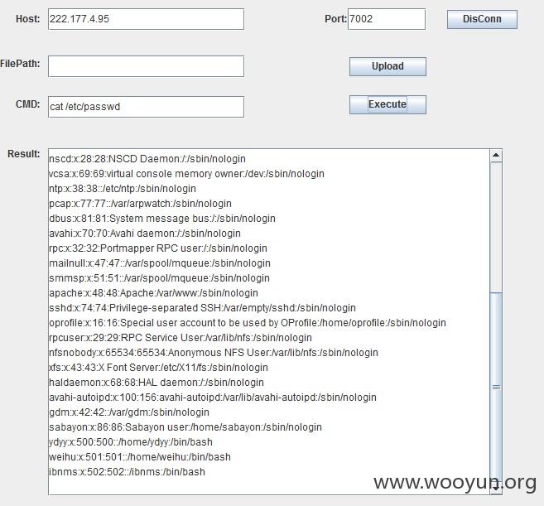This screenshot has height=506, width=544.
Task: Click the mailnull:x:47:47 line
Action: 160,263
